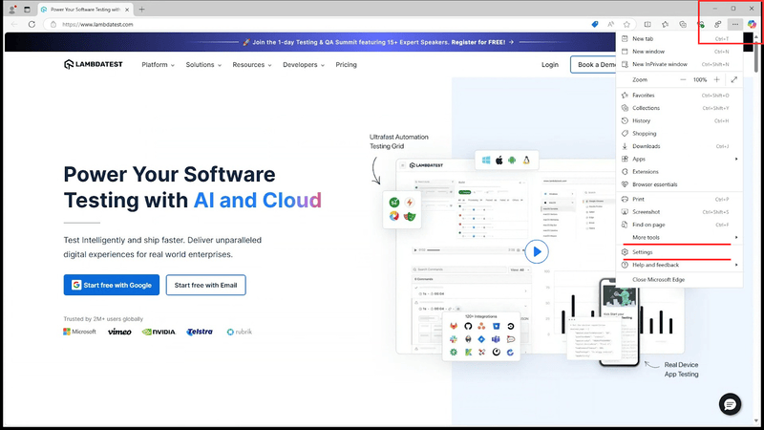Click the full screen zoom arrow icon
The image size is (764, 430).
(733, 79)
